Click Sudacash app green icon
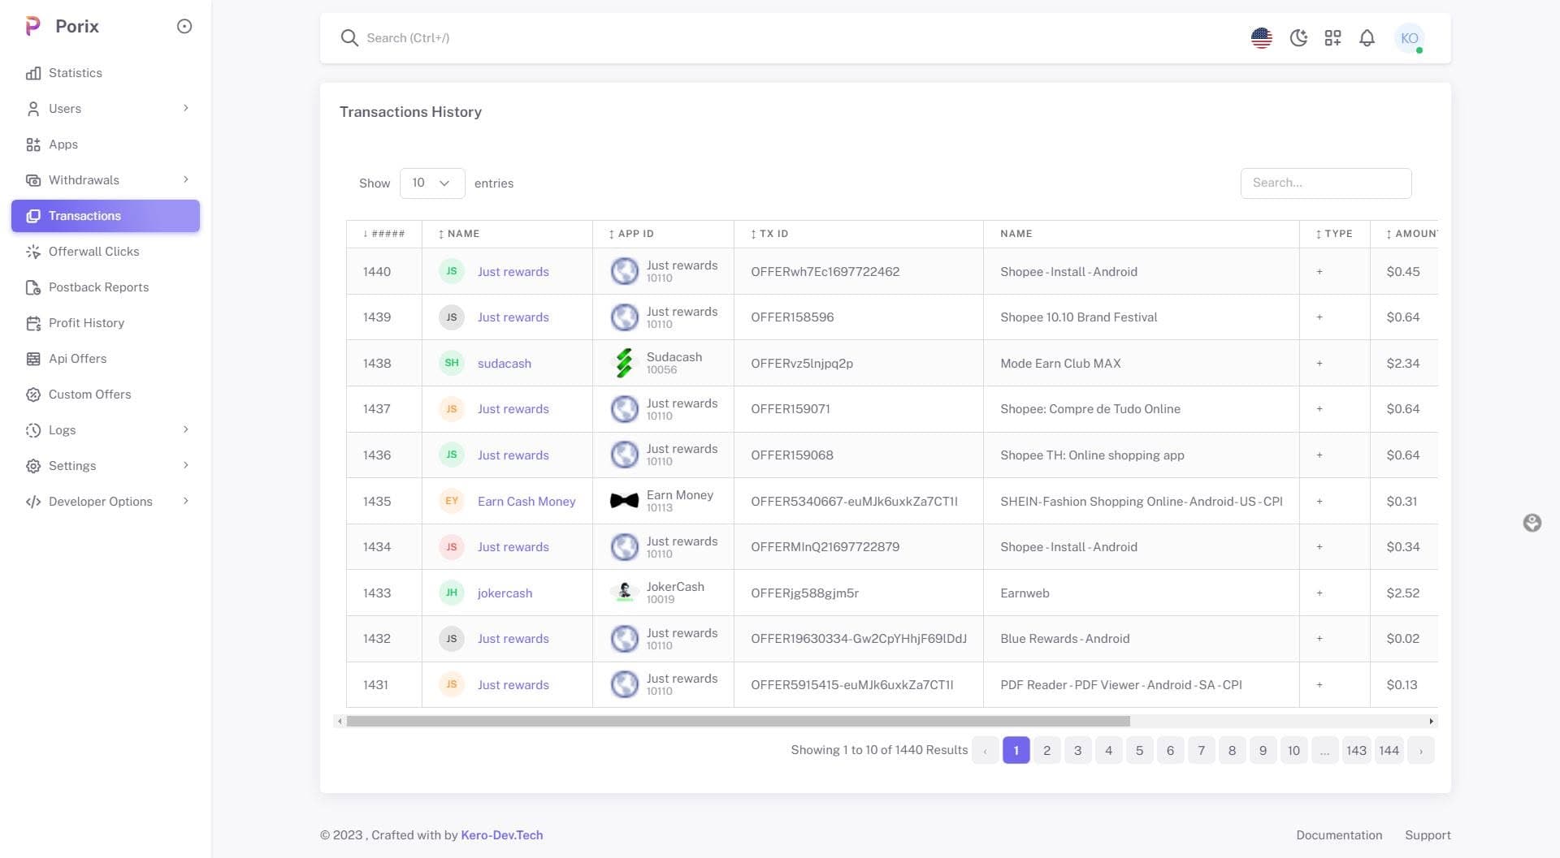Screen dimensions: 1560x858 coord(624,363)
